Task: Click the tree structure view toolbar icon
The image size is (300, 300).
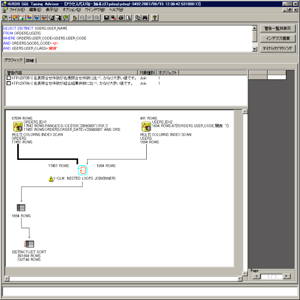Action: click(75, 18)
